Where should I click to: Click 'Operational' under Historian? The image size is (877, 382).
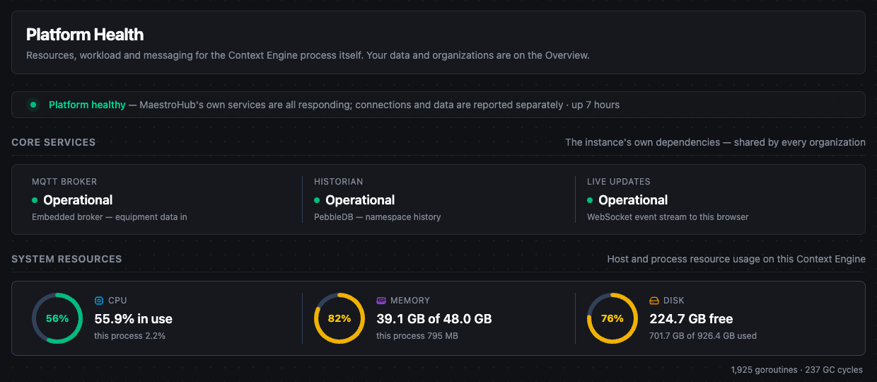click(360, 200)
